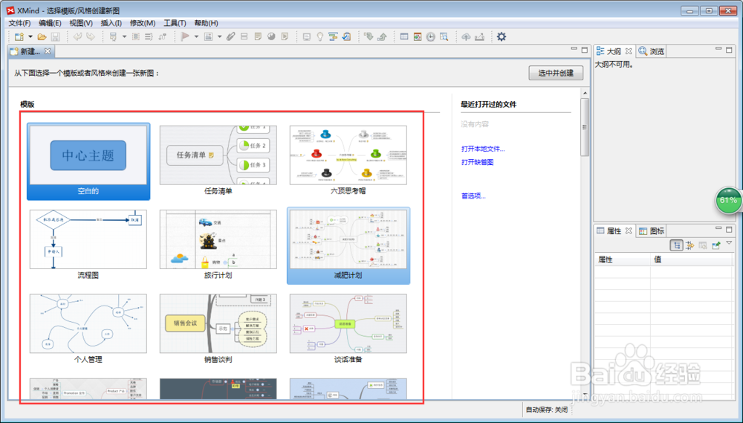
Task: Click the Insert topic toolbar icon
Action: pyautogui.click(x=113, y=36)
